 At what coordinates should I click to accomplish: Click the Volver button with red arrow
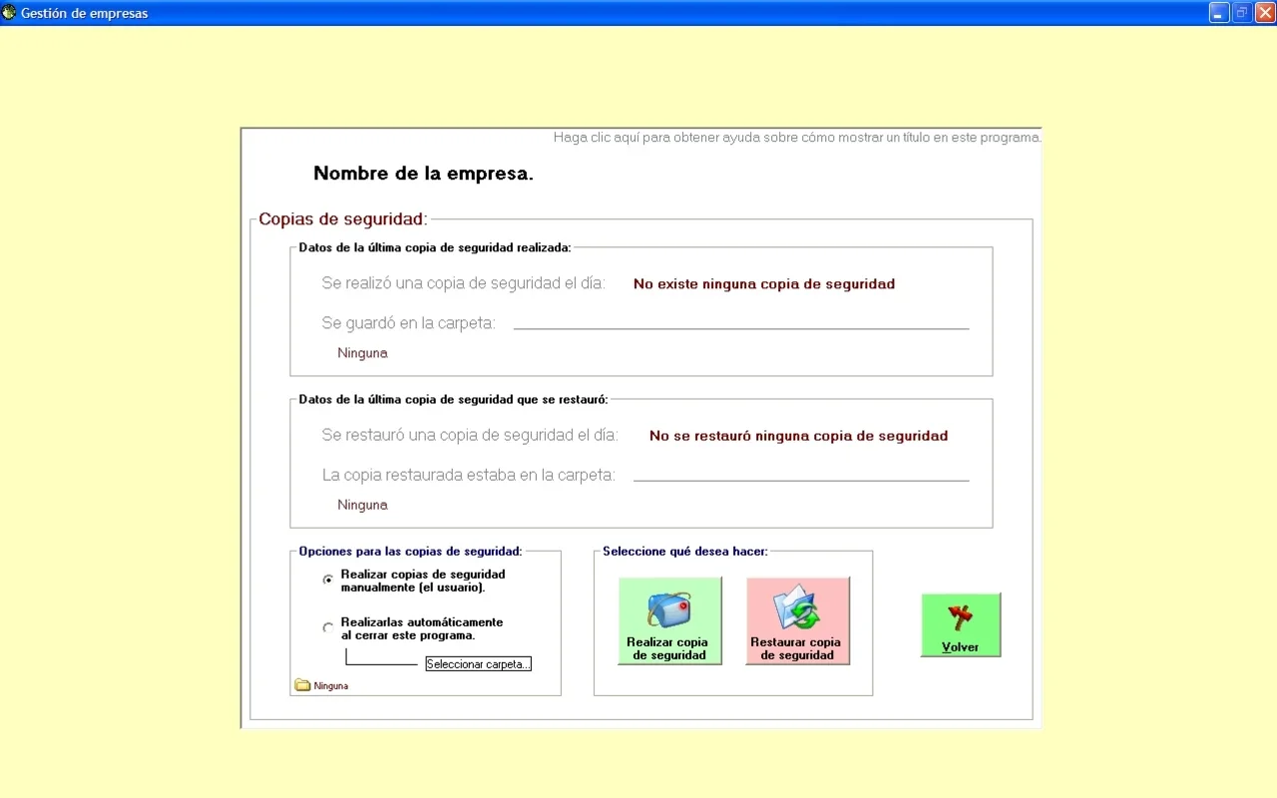(x=961, y=625)
